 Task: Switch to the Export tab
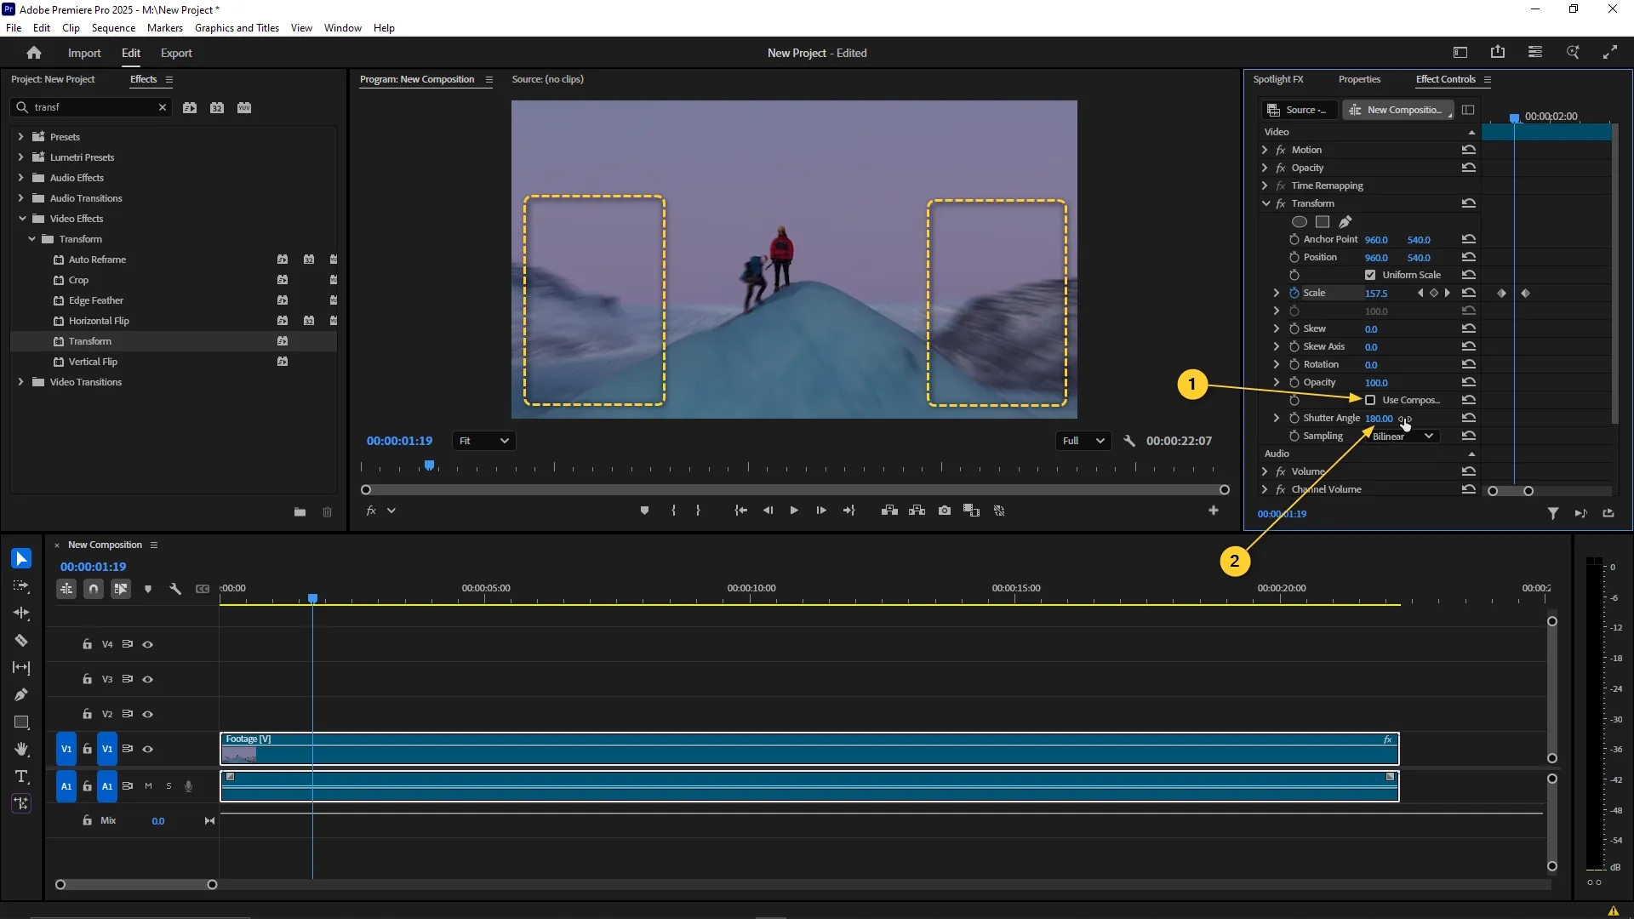[176, 53]
